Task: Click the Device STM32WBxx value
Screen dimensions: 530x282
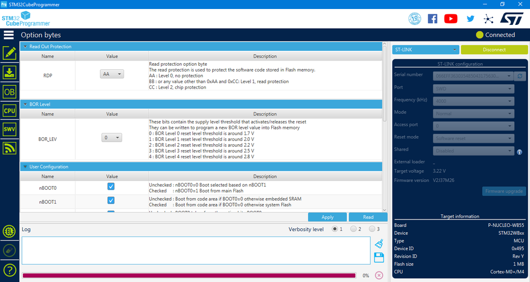Action: [x=511, y=233]
